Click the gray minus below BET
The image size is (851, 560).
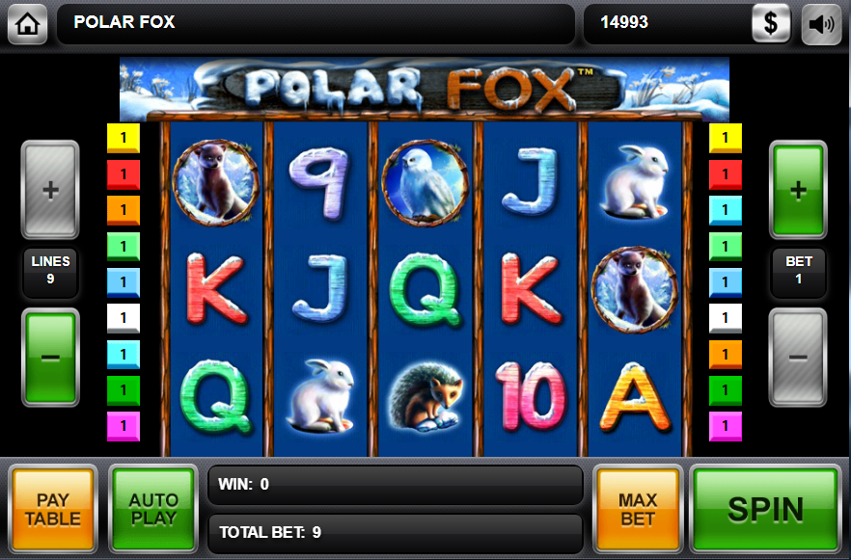[x=798, y=358]
